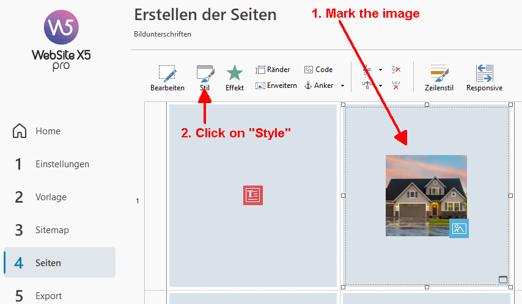This screenshot has height=304, width=522.
Task: Click the Effekt star icon
Action: pos(235,78)
